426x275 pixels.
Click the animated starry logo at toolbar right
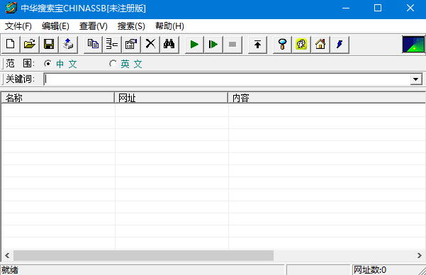413,44
